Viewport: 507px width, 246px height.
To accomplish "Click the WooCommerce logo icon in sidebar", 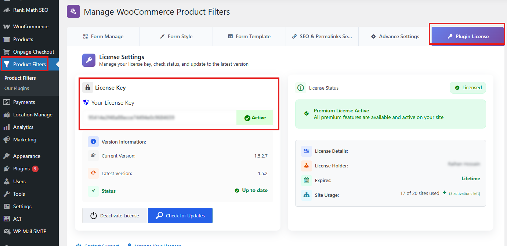I will click(6, 26).
